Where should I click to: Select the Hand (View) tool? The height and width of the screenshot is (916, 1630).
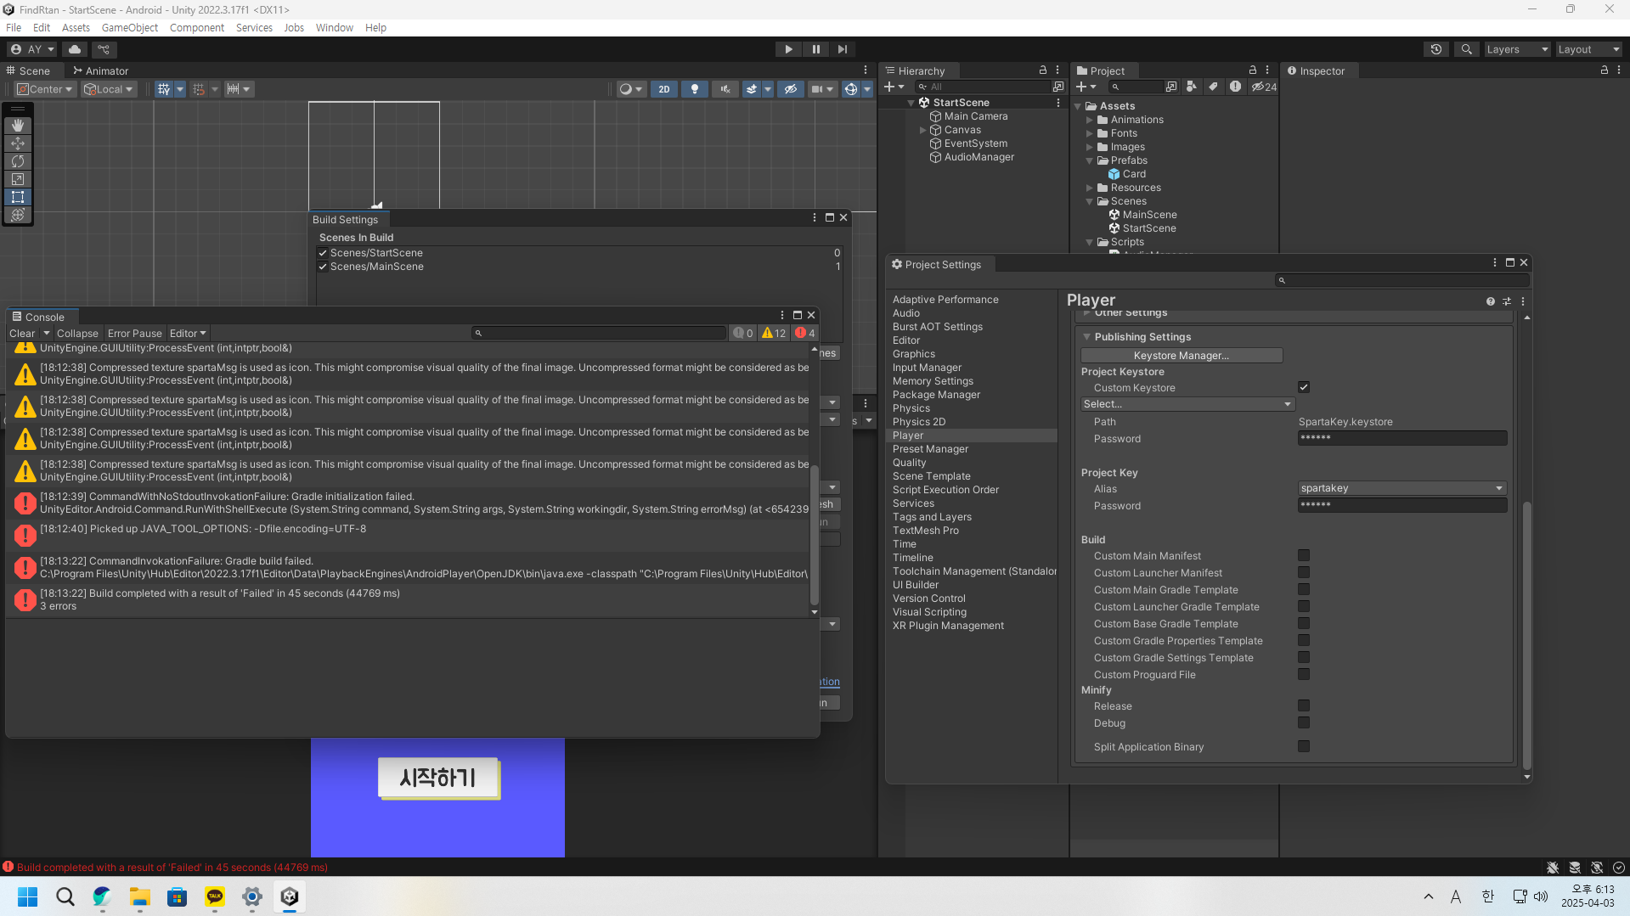18,126
